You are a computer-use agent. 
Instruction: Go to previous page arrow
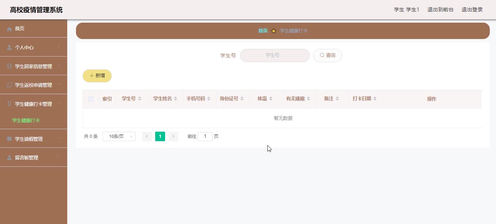147,136
